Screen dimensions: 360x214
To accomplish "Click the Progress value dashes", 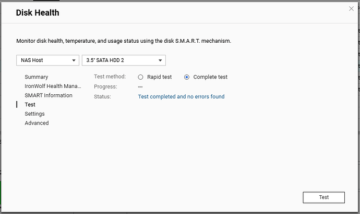I will click(x=140, y=86).
